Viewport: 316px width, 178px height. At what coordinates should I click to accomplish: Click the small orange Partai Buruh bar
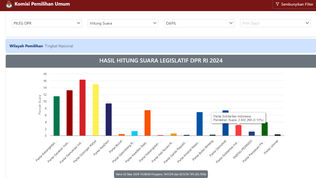click(121, 135)
